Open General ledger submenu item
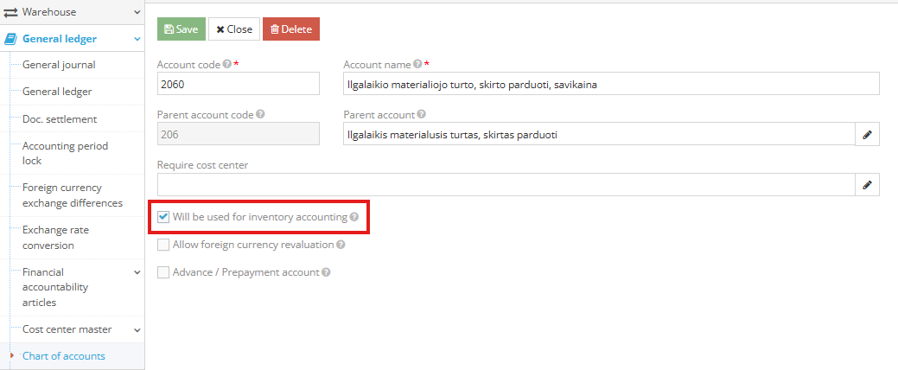This screenshot has width=898, height=370. coord(57,92)
